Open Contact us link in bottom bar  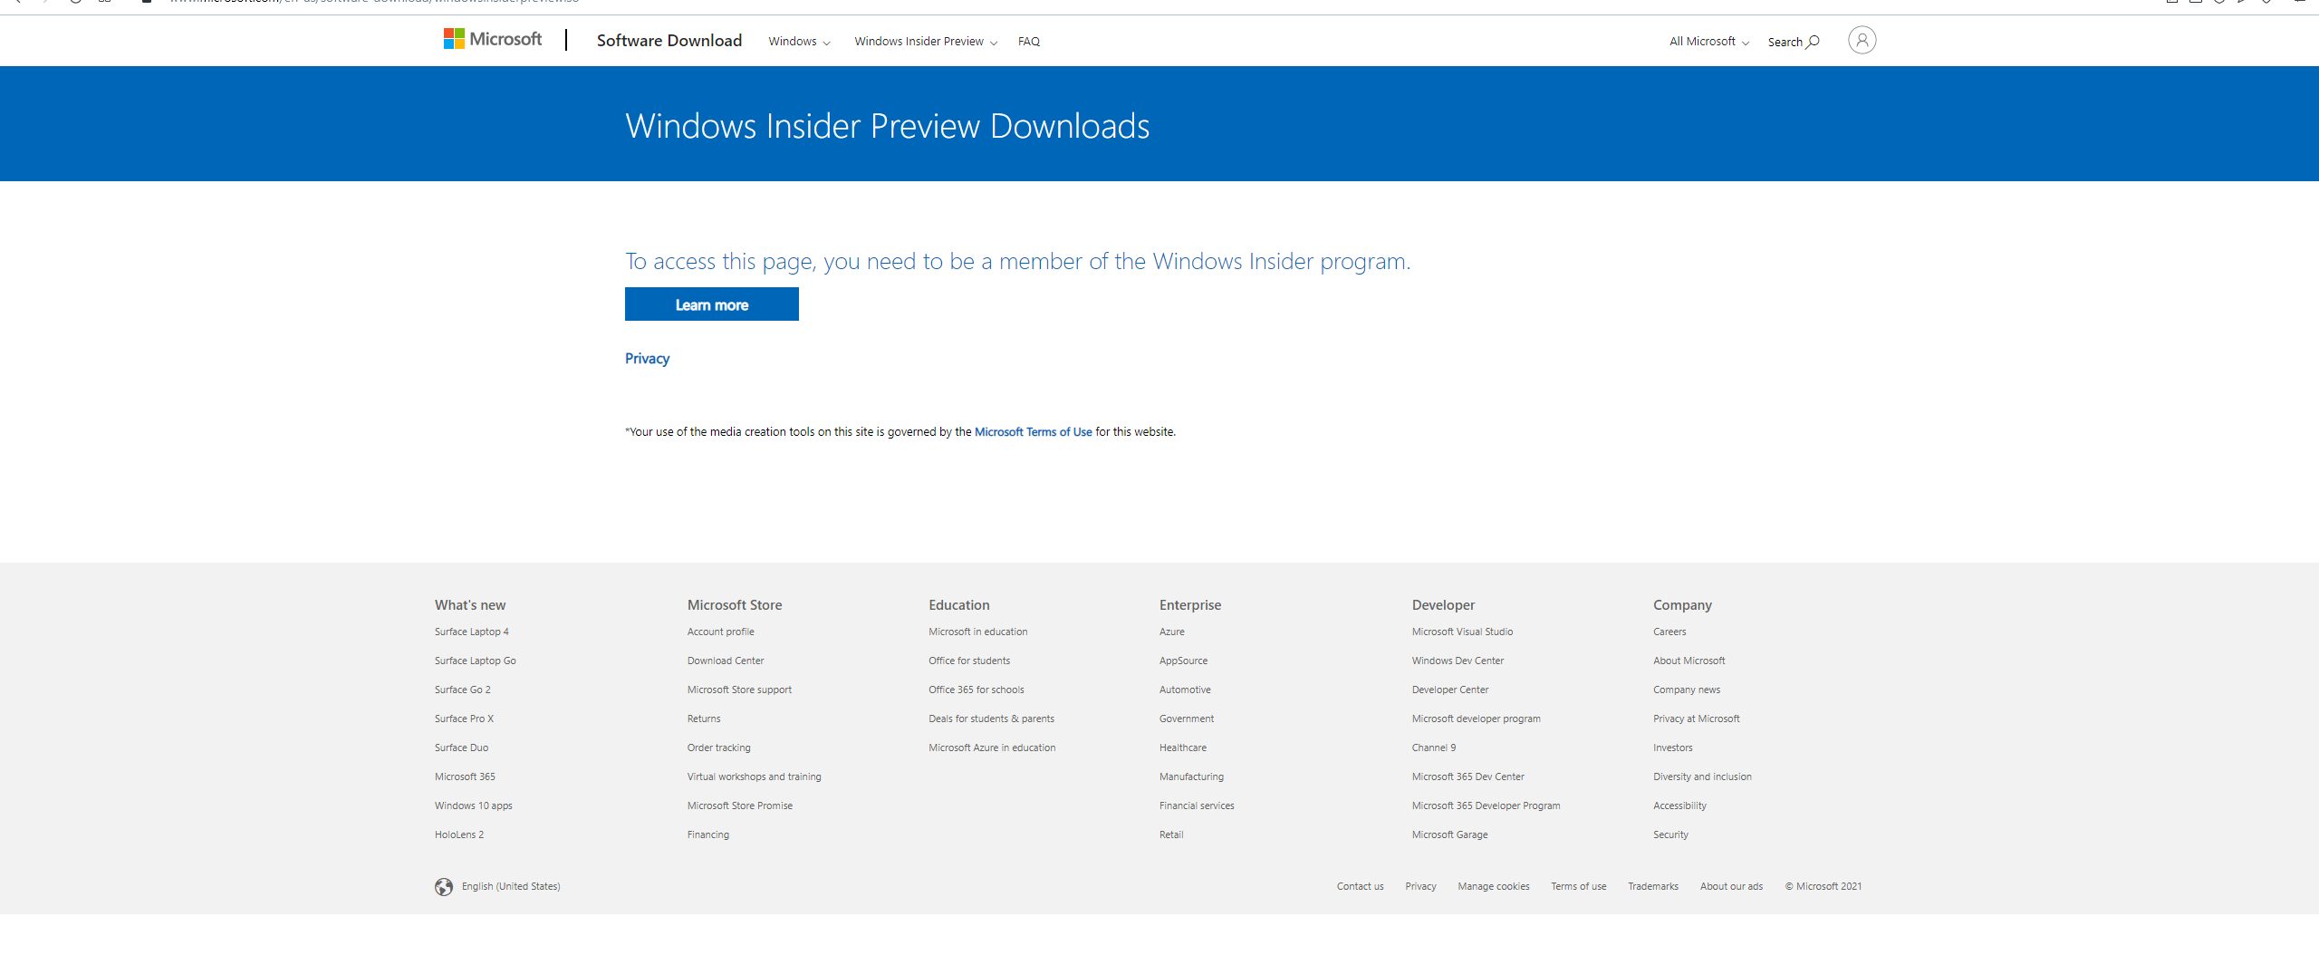(1361, 887)
